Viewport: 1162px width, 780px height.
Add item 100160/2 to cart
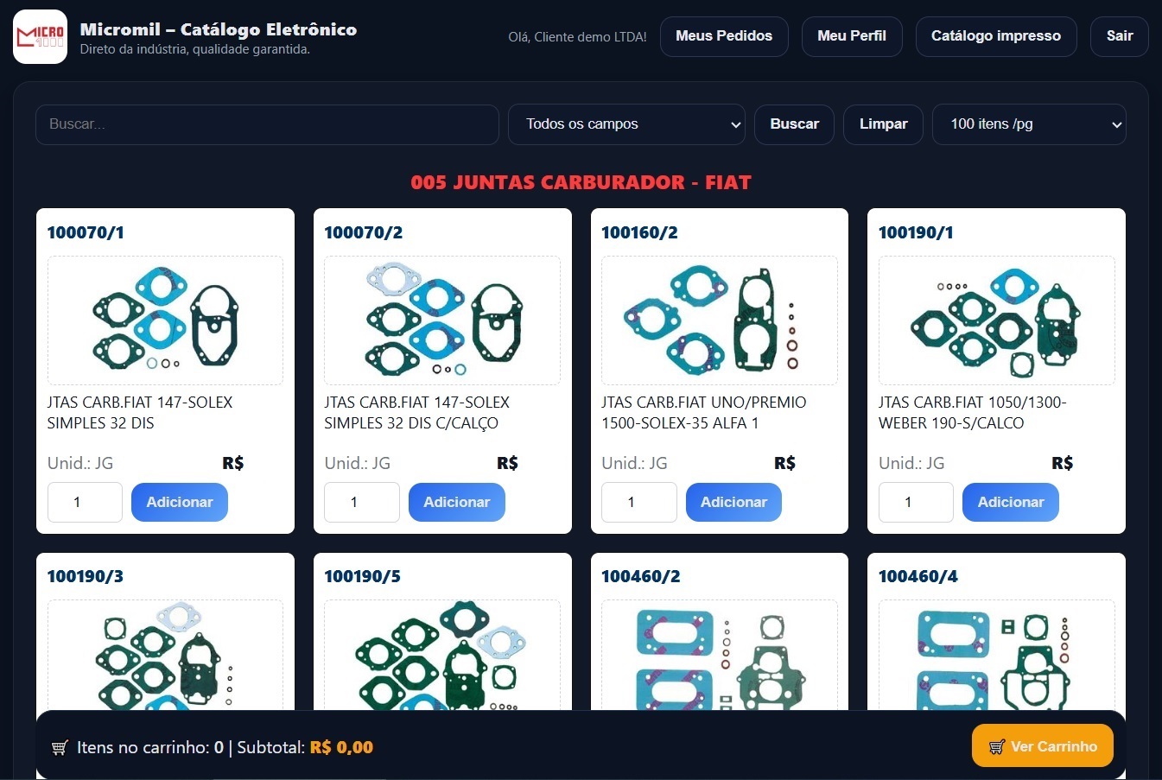click(733, 503)
